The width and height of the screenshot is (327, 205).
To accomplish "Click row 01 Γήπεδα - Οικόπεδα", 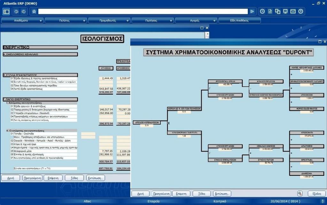I will tap(44, 134).
